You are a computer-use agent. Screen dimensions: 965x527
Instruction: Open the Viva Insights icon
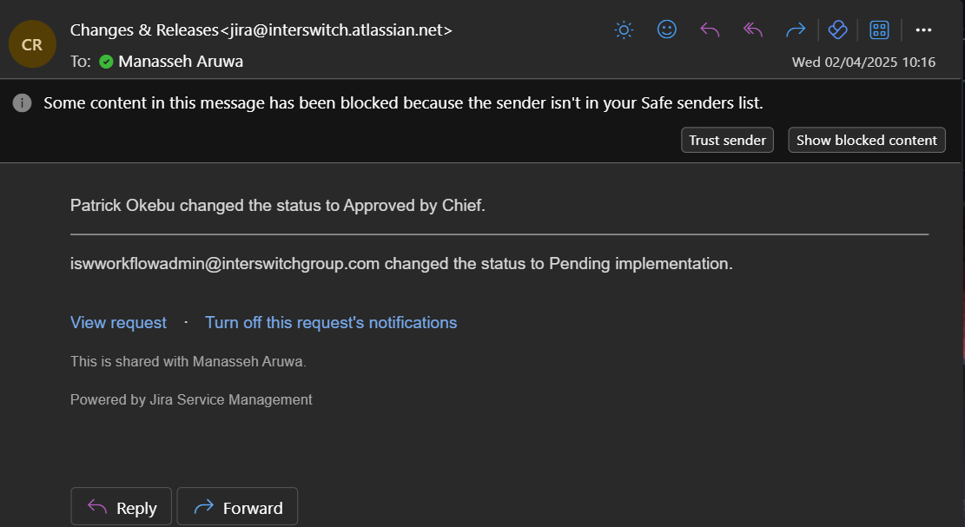[x=837, y=30]
